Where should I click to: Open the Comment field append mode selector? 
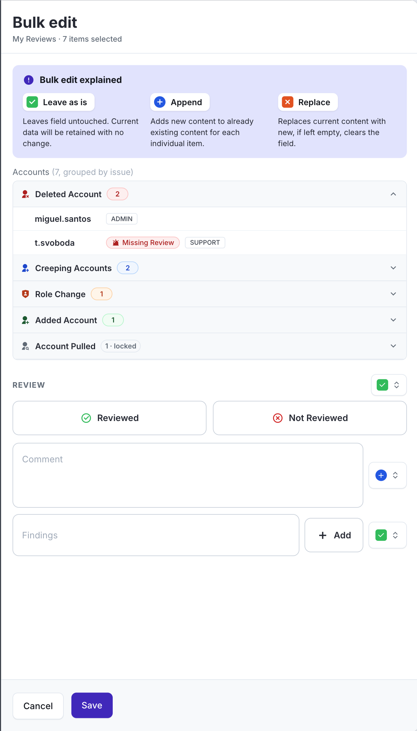pos(388,476)
